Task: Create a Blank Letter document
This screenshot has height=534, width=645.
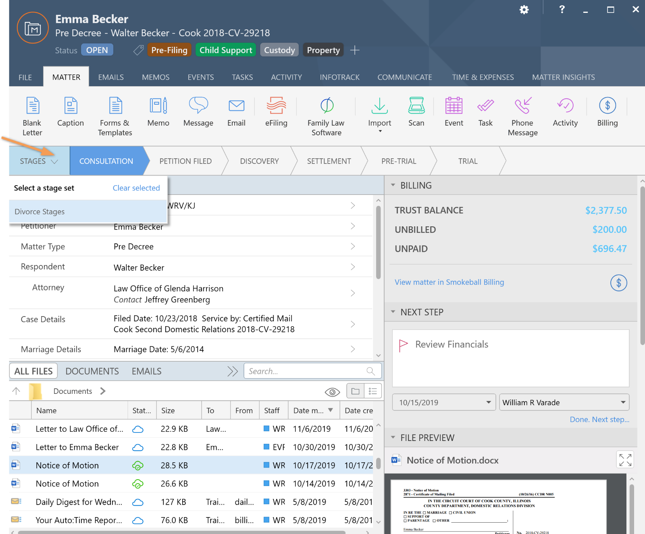Action: pos(32,116)
